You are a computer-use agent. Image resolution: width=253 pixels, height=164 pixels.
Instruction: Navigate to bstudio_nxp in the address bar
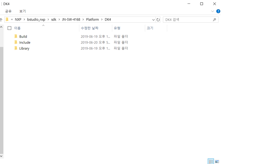point(36,19)
